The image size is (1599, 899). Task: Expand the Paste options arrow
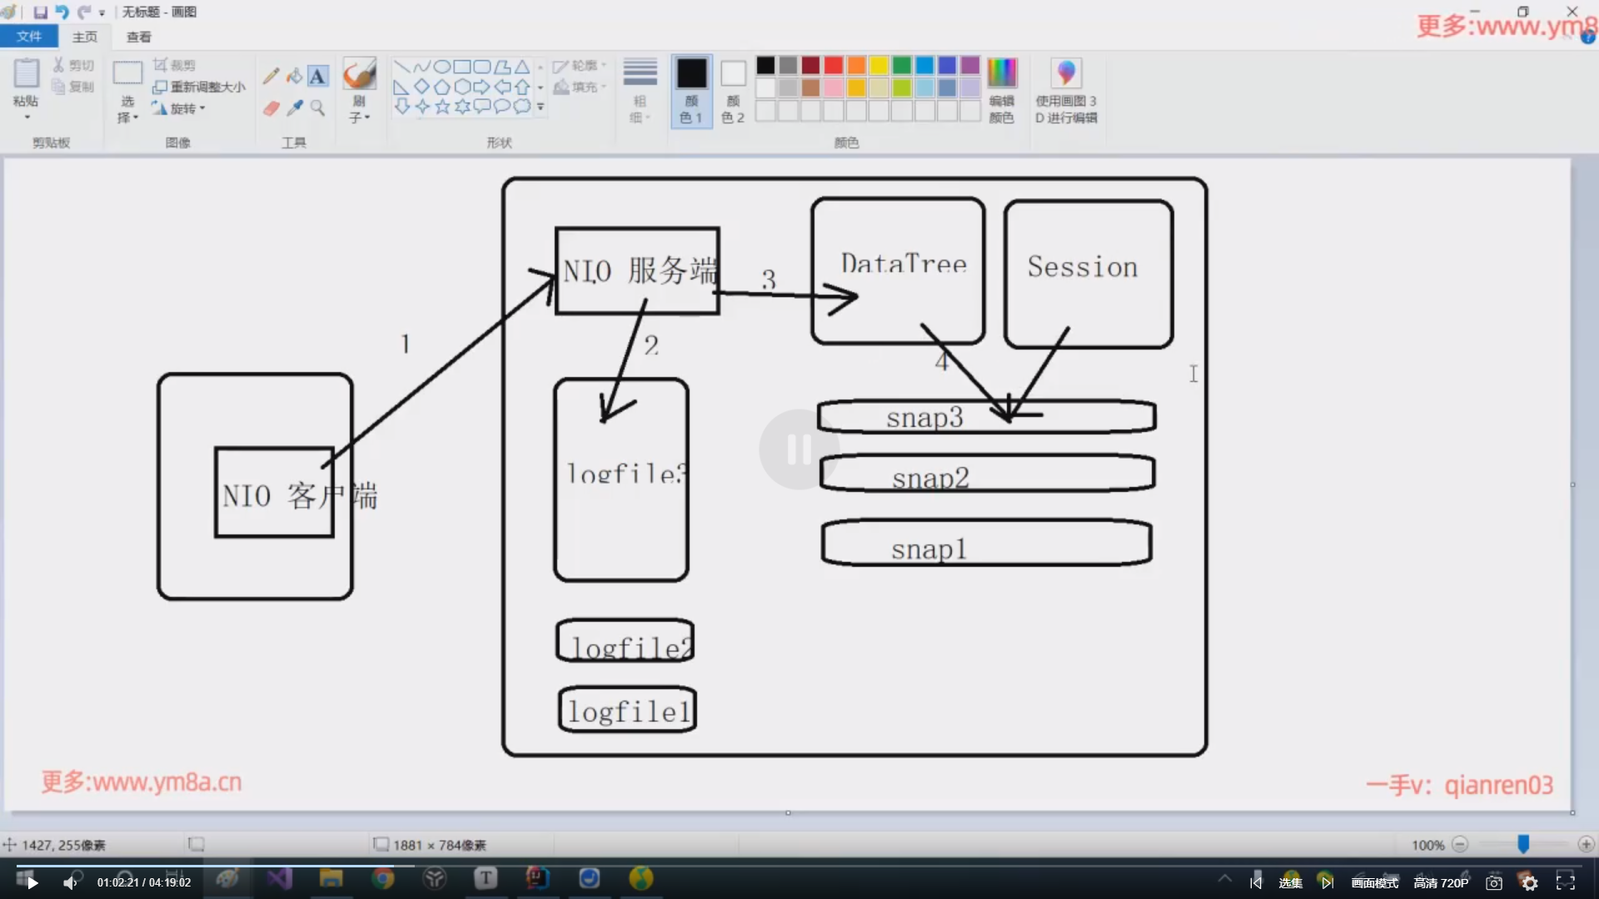[27, 117]
